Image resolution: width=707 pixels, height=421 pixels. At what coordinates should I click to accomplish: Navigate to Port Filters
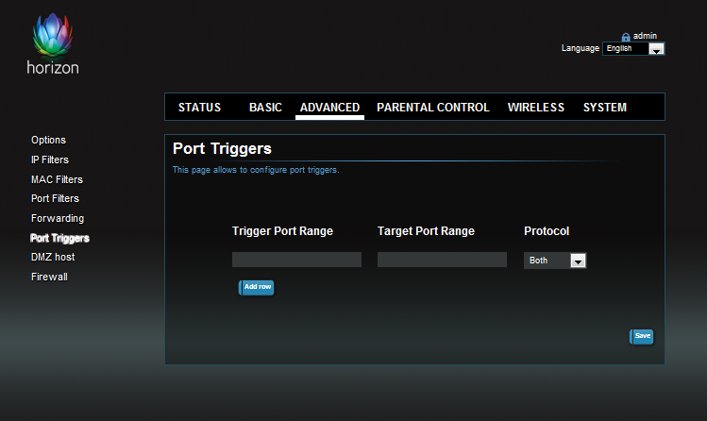(x=55, y=199)
